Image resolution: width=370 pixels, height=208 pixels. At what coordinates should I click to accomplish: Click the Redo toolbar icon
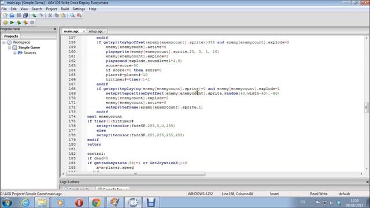41,16
